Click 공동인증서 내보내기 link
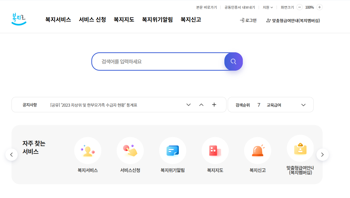The width and height of the screenshot is (350, 198). [x=240, y=7]
